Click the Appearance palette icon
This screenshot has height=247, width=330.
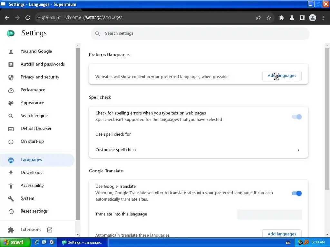[11, 103]
